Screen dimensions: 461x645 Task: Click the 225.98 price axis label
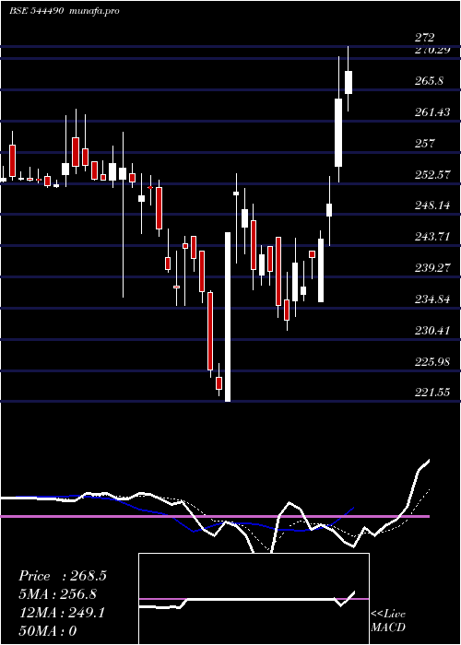point(432,361)
